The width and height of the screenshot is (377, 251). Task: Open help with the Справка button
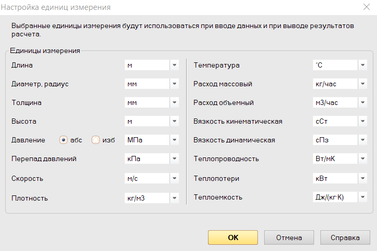click(x=346, y=237)
